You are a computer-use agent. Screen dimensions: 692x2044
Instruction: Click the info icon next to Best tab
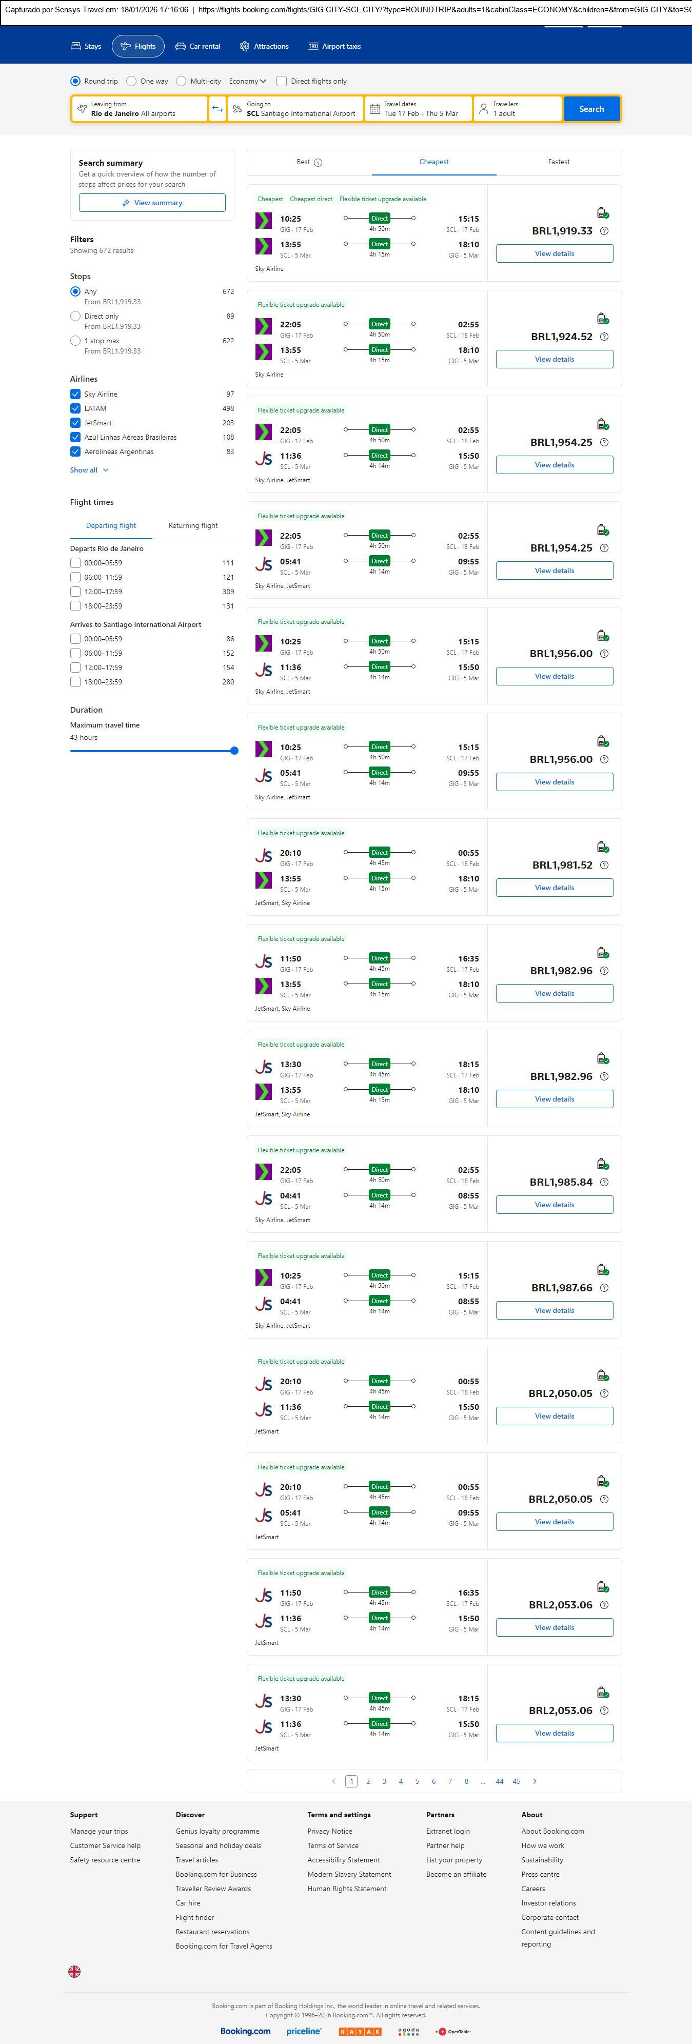(x=318, y=163)
